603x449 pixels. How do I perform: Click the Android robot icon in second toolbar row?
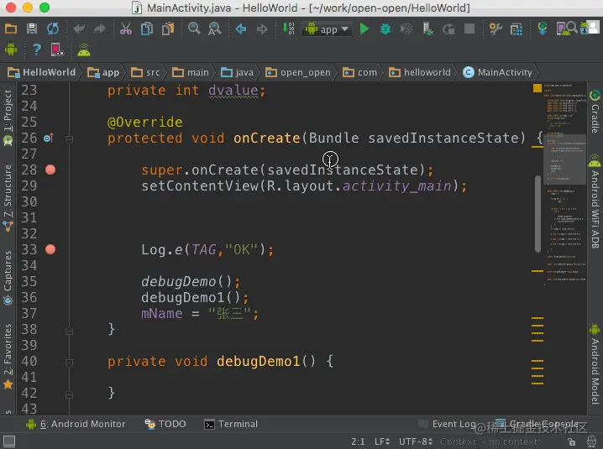(x=11, y=50)
